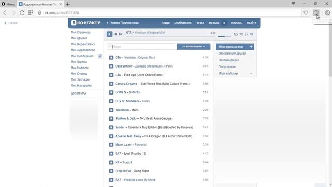
Task: Open Рекомендации section
Action: 229,60
